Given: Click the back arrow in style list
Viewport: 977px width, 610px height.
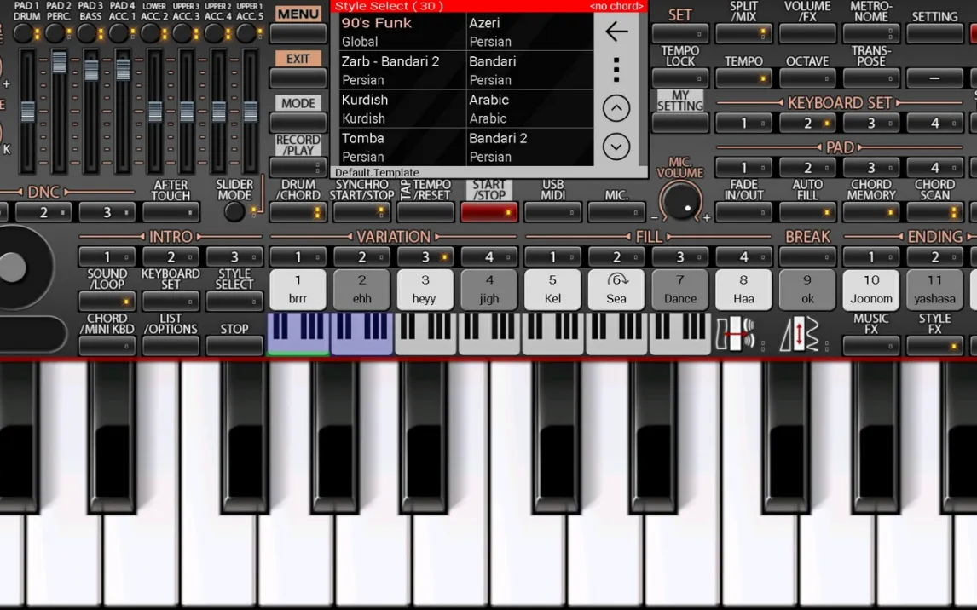Looking at the screenshot, I should 616,32.
